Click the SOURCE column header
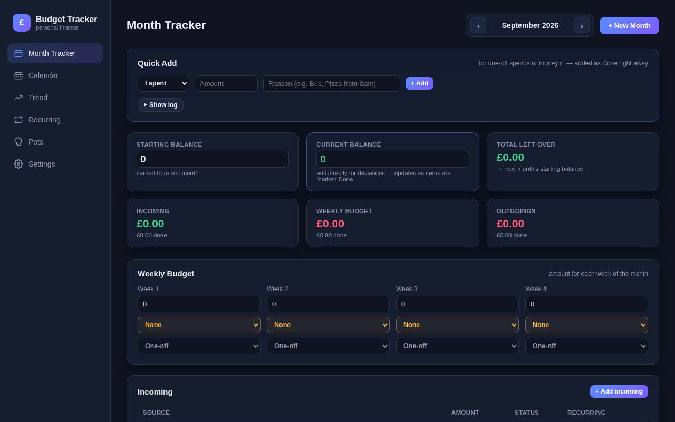Image resolution: width=675 pixels, height=422 pixels. 157,413
